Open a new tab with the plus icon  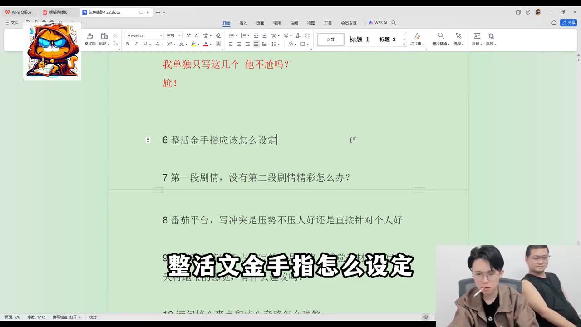pyautogui.click(x=158, y=12)
